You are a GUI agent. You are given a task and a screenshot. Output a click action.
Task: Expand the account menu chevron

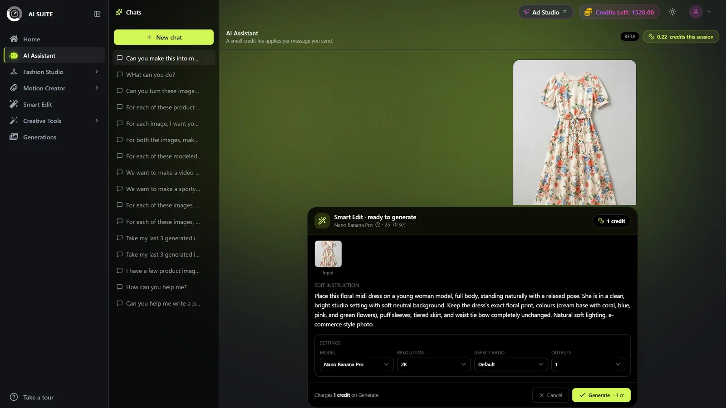click(x=709, y=12)
